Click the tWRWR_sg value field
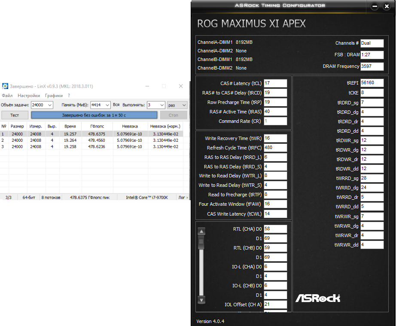This screenshot has width=396, height=326. click(372, 216)
